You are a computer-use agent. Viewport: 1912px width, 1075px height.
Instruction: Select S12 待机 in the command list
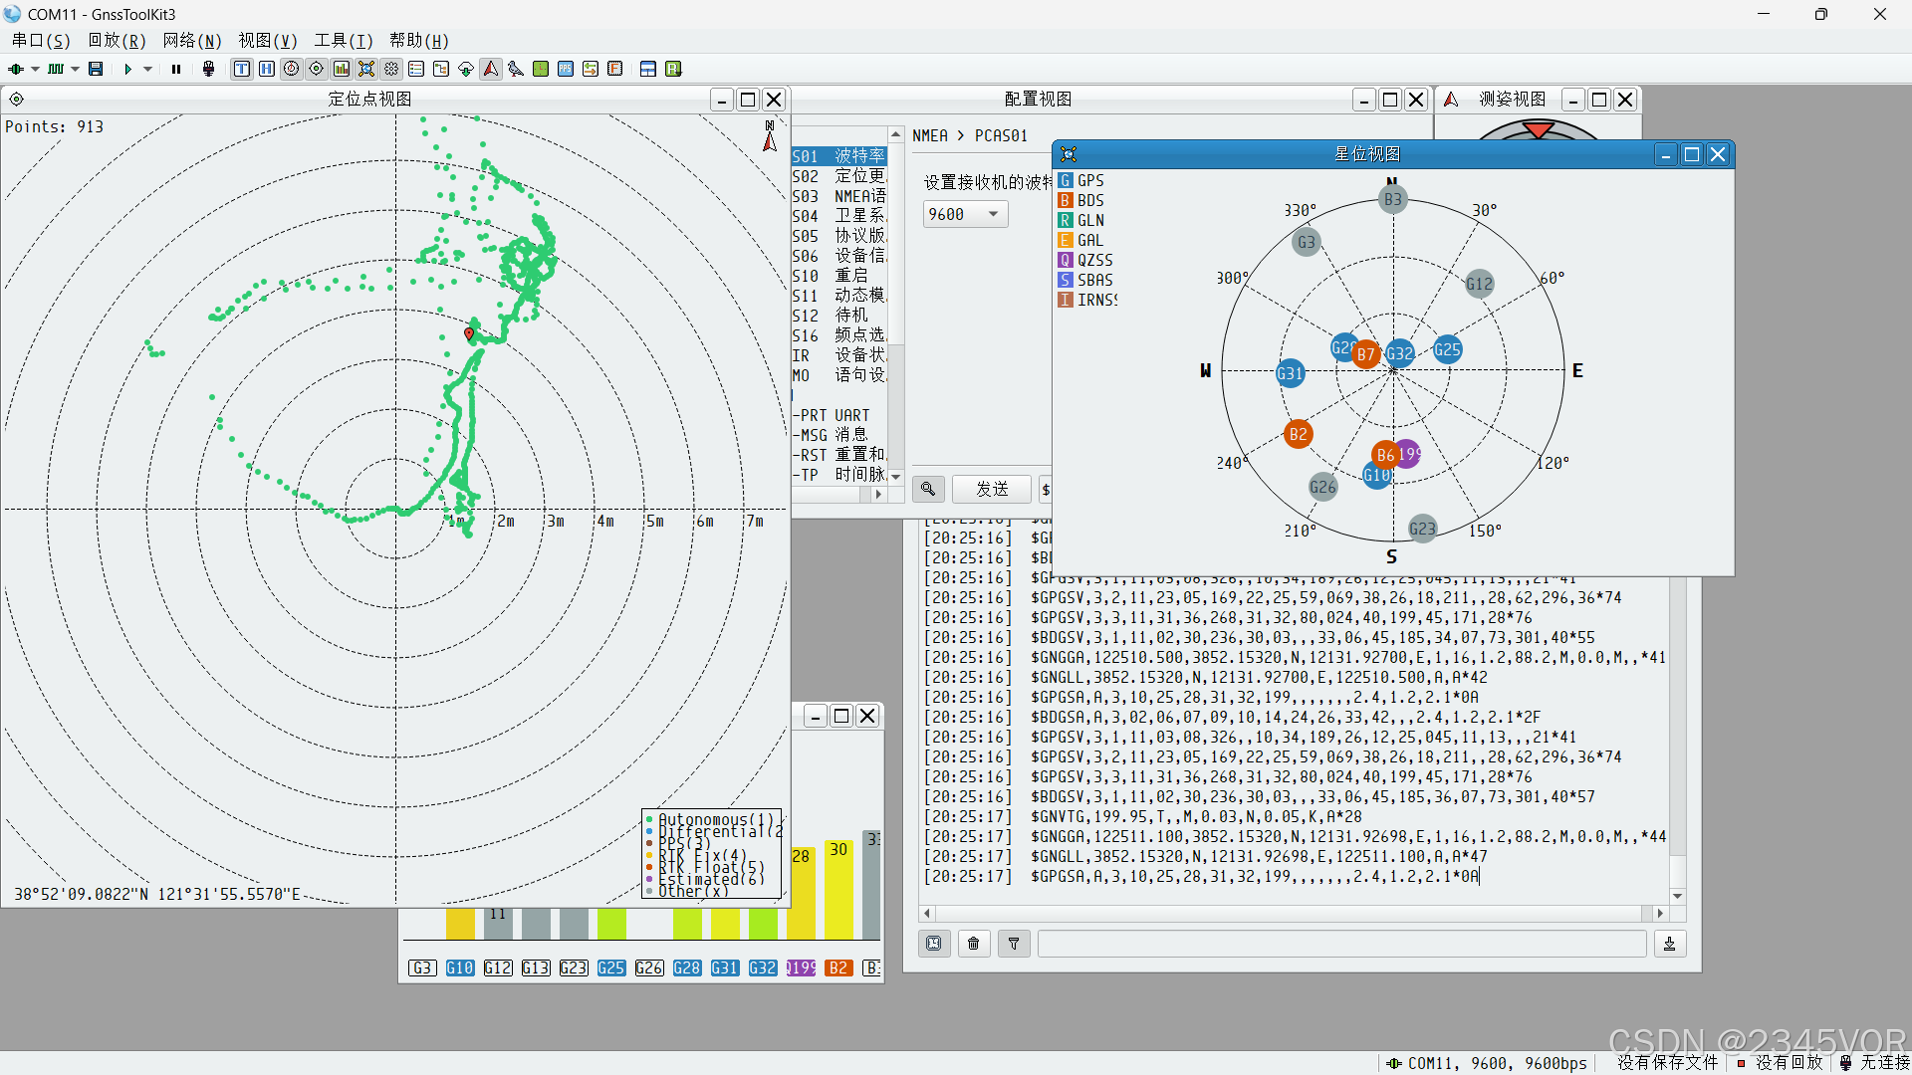839,316
